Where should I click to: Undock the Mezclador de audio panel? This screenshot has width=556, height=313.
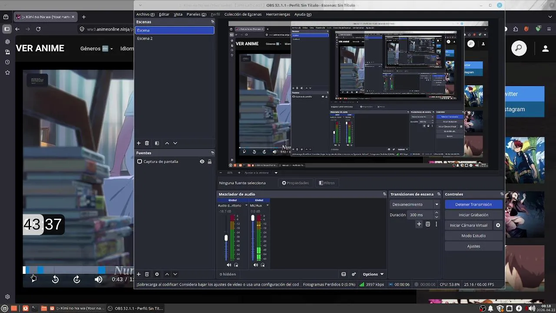coord(384,194)
